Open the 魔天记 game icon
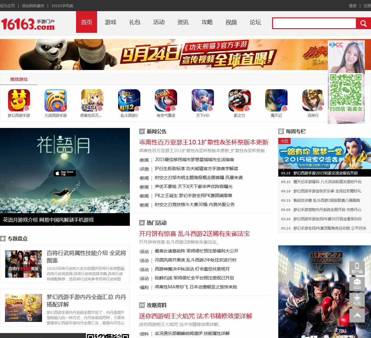 (x=276, y=100)
